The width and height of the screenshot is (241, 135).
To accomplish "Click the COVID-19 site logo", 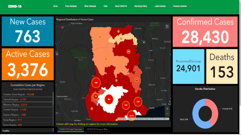I will point(15,7).
